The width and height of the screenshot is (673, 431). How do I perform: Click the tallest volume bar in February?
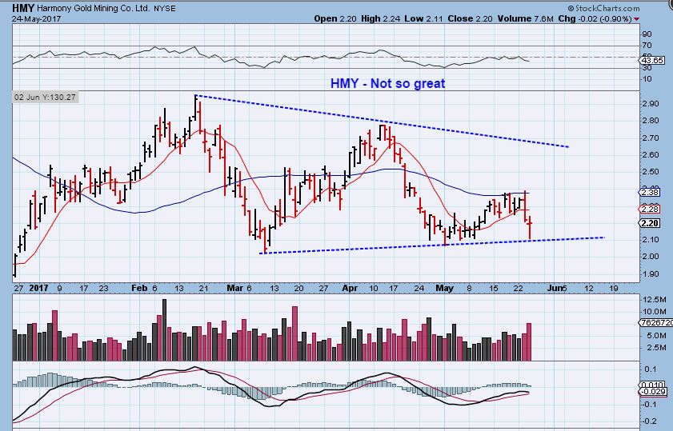click(164, 329)
